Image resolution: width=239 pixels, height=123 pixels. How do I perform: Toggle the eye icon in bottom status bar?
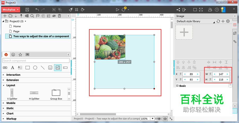point(165,119)
